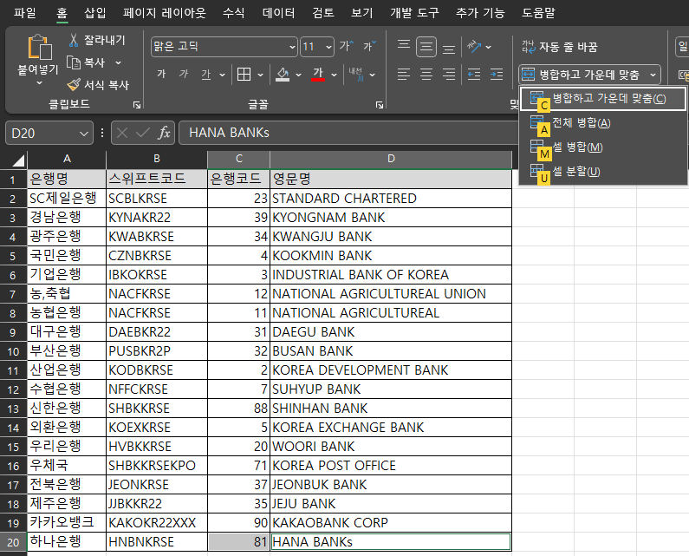Open font (글꼴) dialog launcher
The image size is (689, 556).
coord(380,105)
